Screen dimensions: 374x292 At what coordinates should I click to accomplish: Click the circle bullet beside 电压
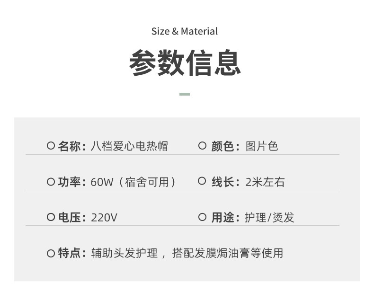(x=51, y=217)
